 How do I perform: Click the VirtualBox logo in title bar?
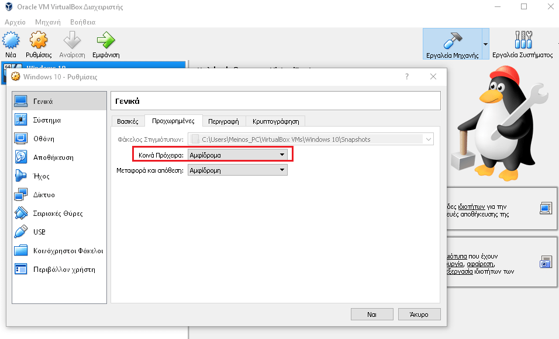pos(9,7)
